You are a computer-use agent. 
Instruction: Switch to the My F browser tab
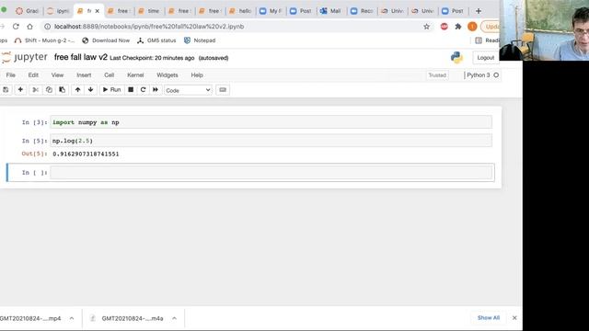pyautogui.click(x=271, y=11)
